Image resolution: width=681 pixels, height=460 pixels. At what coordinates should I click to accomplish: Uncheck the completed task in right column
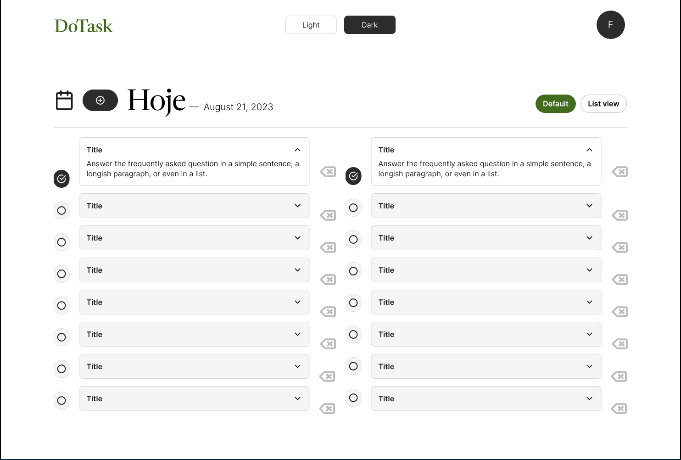click(x=353, y=176)
